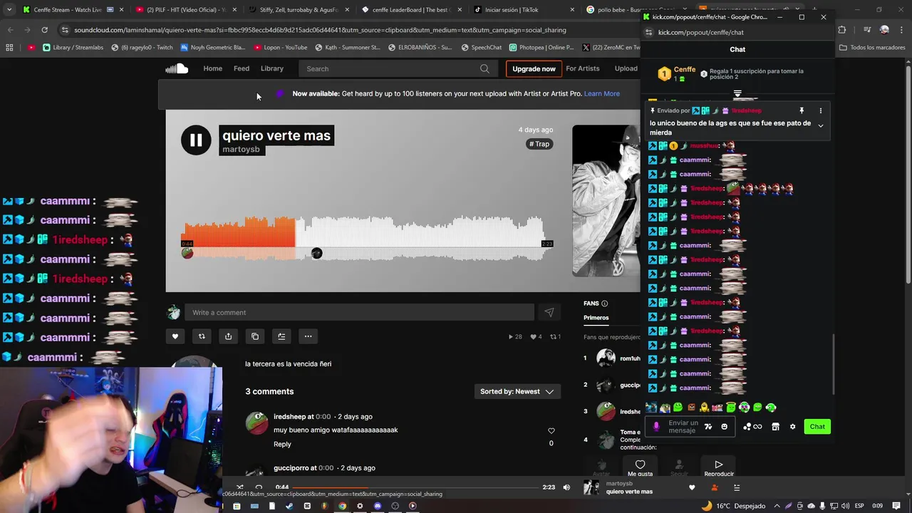
Task: Repost the track using repost icon
Action: coord(202,336)
